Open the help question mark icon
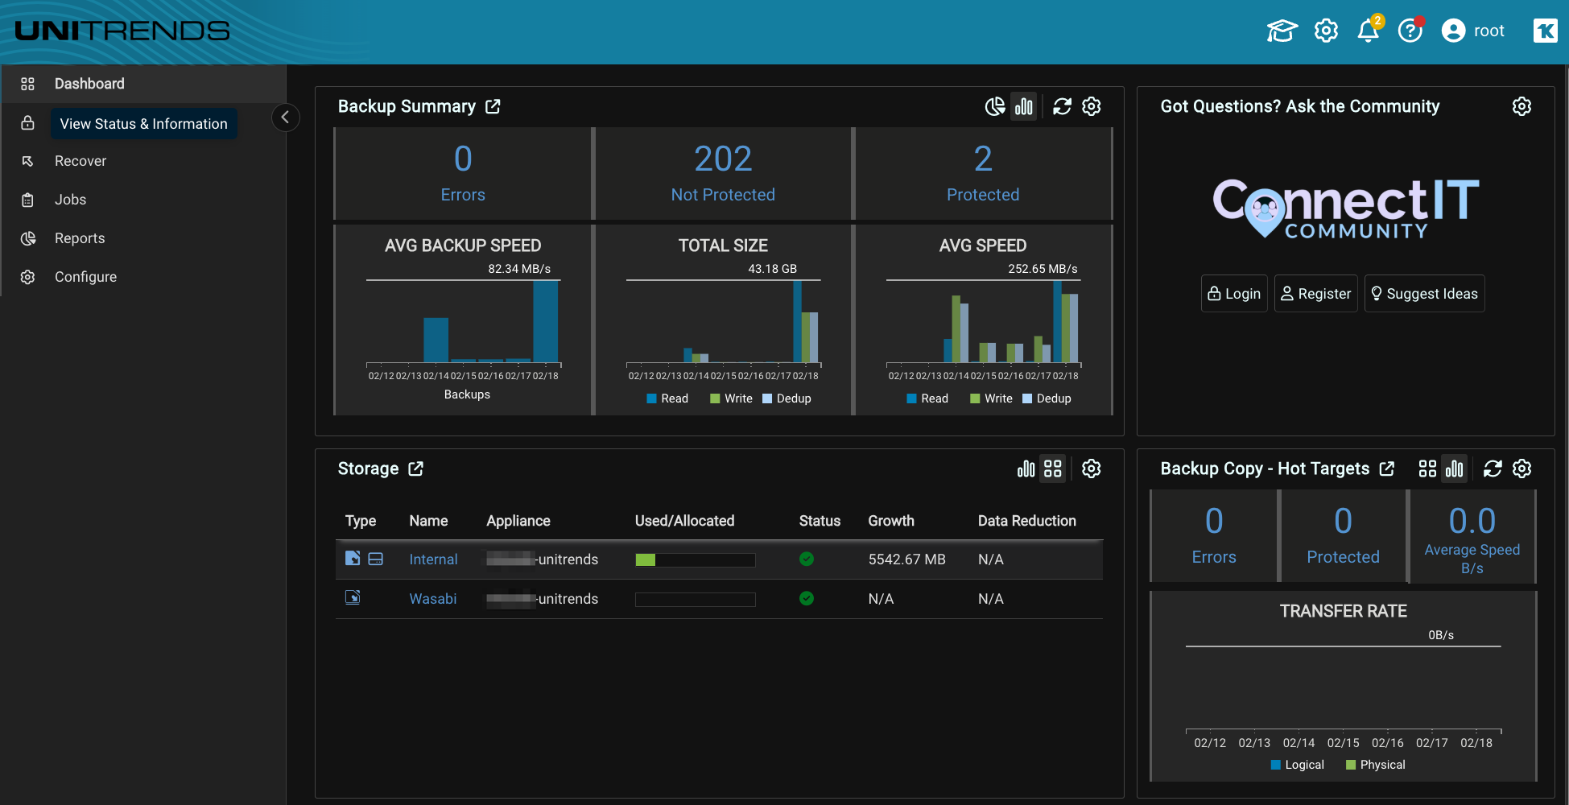 coord(1410,31)
